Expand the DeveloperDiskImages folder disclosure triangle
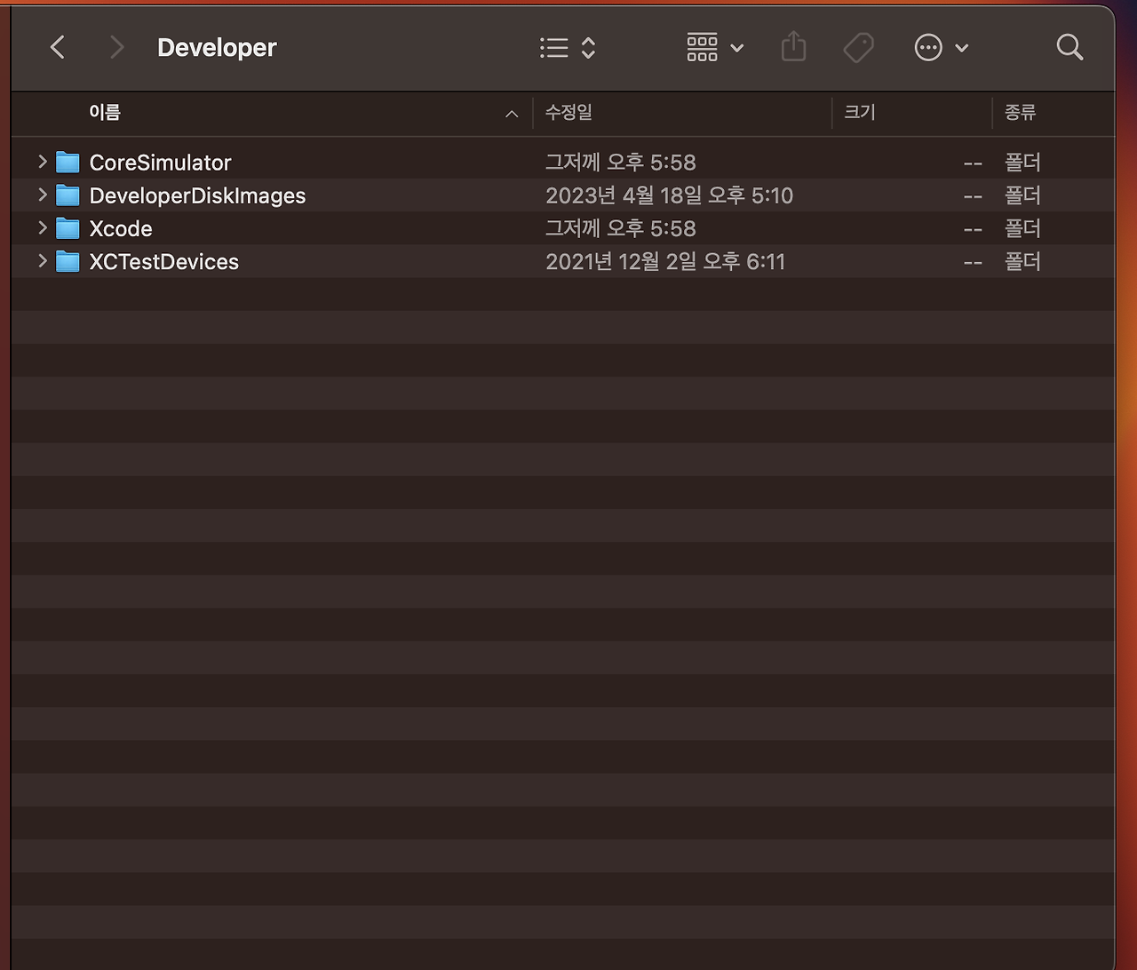Screen dimensions: 1137x970 click(x=41, y=195)
